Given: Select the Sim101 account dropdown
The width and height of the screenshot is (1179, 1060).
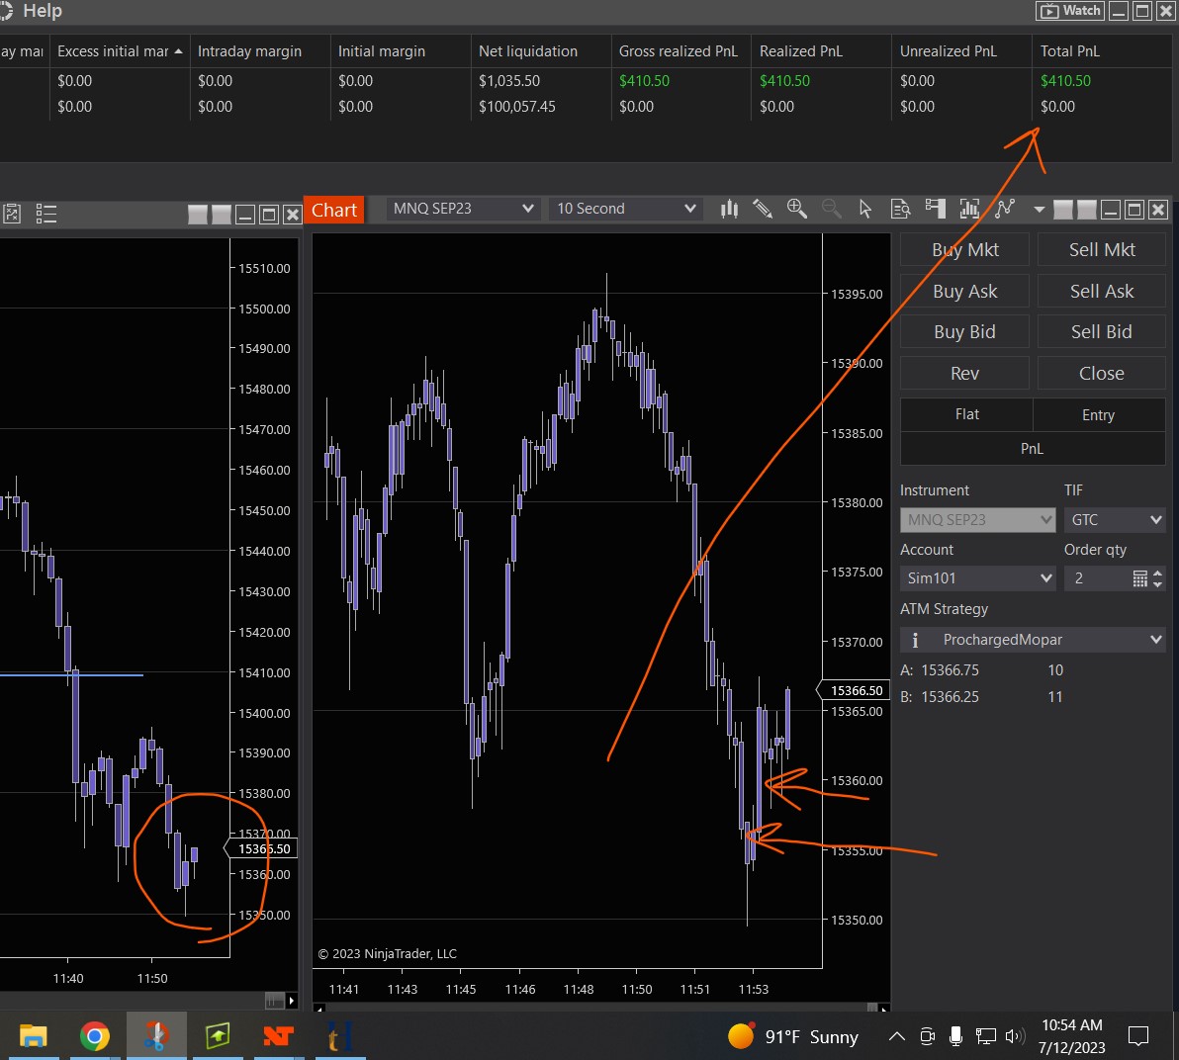Looking at the screenshot, I should [x=977, y=578].
